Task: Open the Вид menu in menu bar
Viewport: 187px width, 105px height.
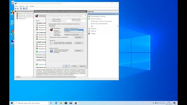Action: 27,6
